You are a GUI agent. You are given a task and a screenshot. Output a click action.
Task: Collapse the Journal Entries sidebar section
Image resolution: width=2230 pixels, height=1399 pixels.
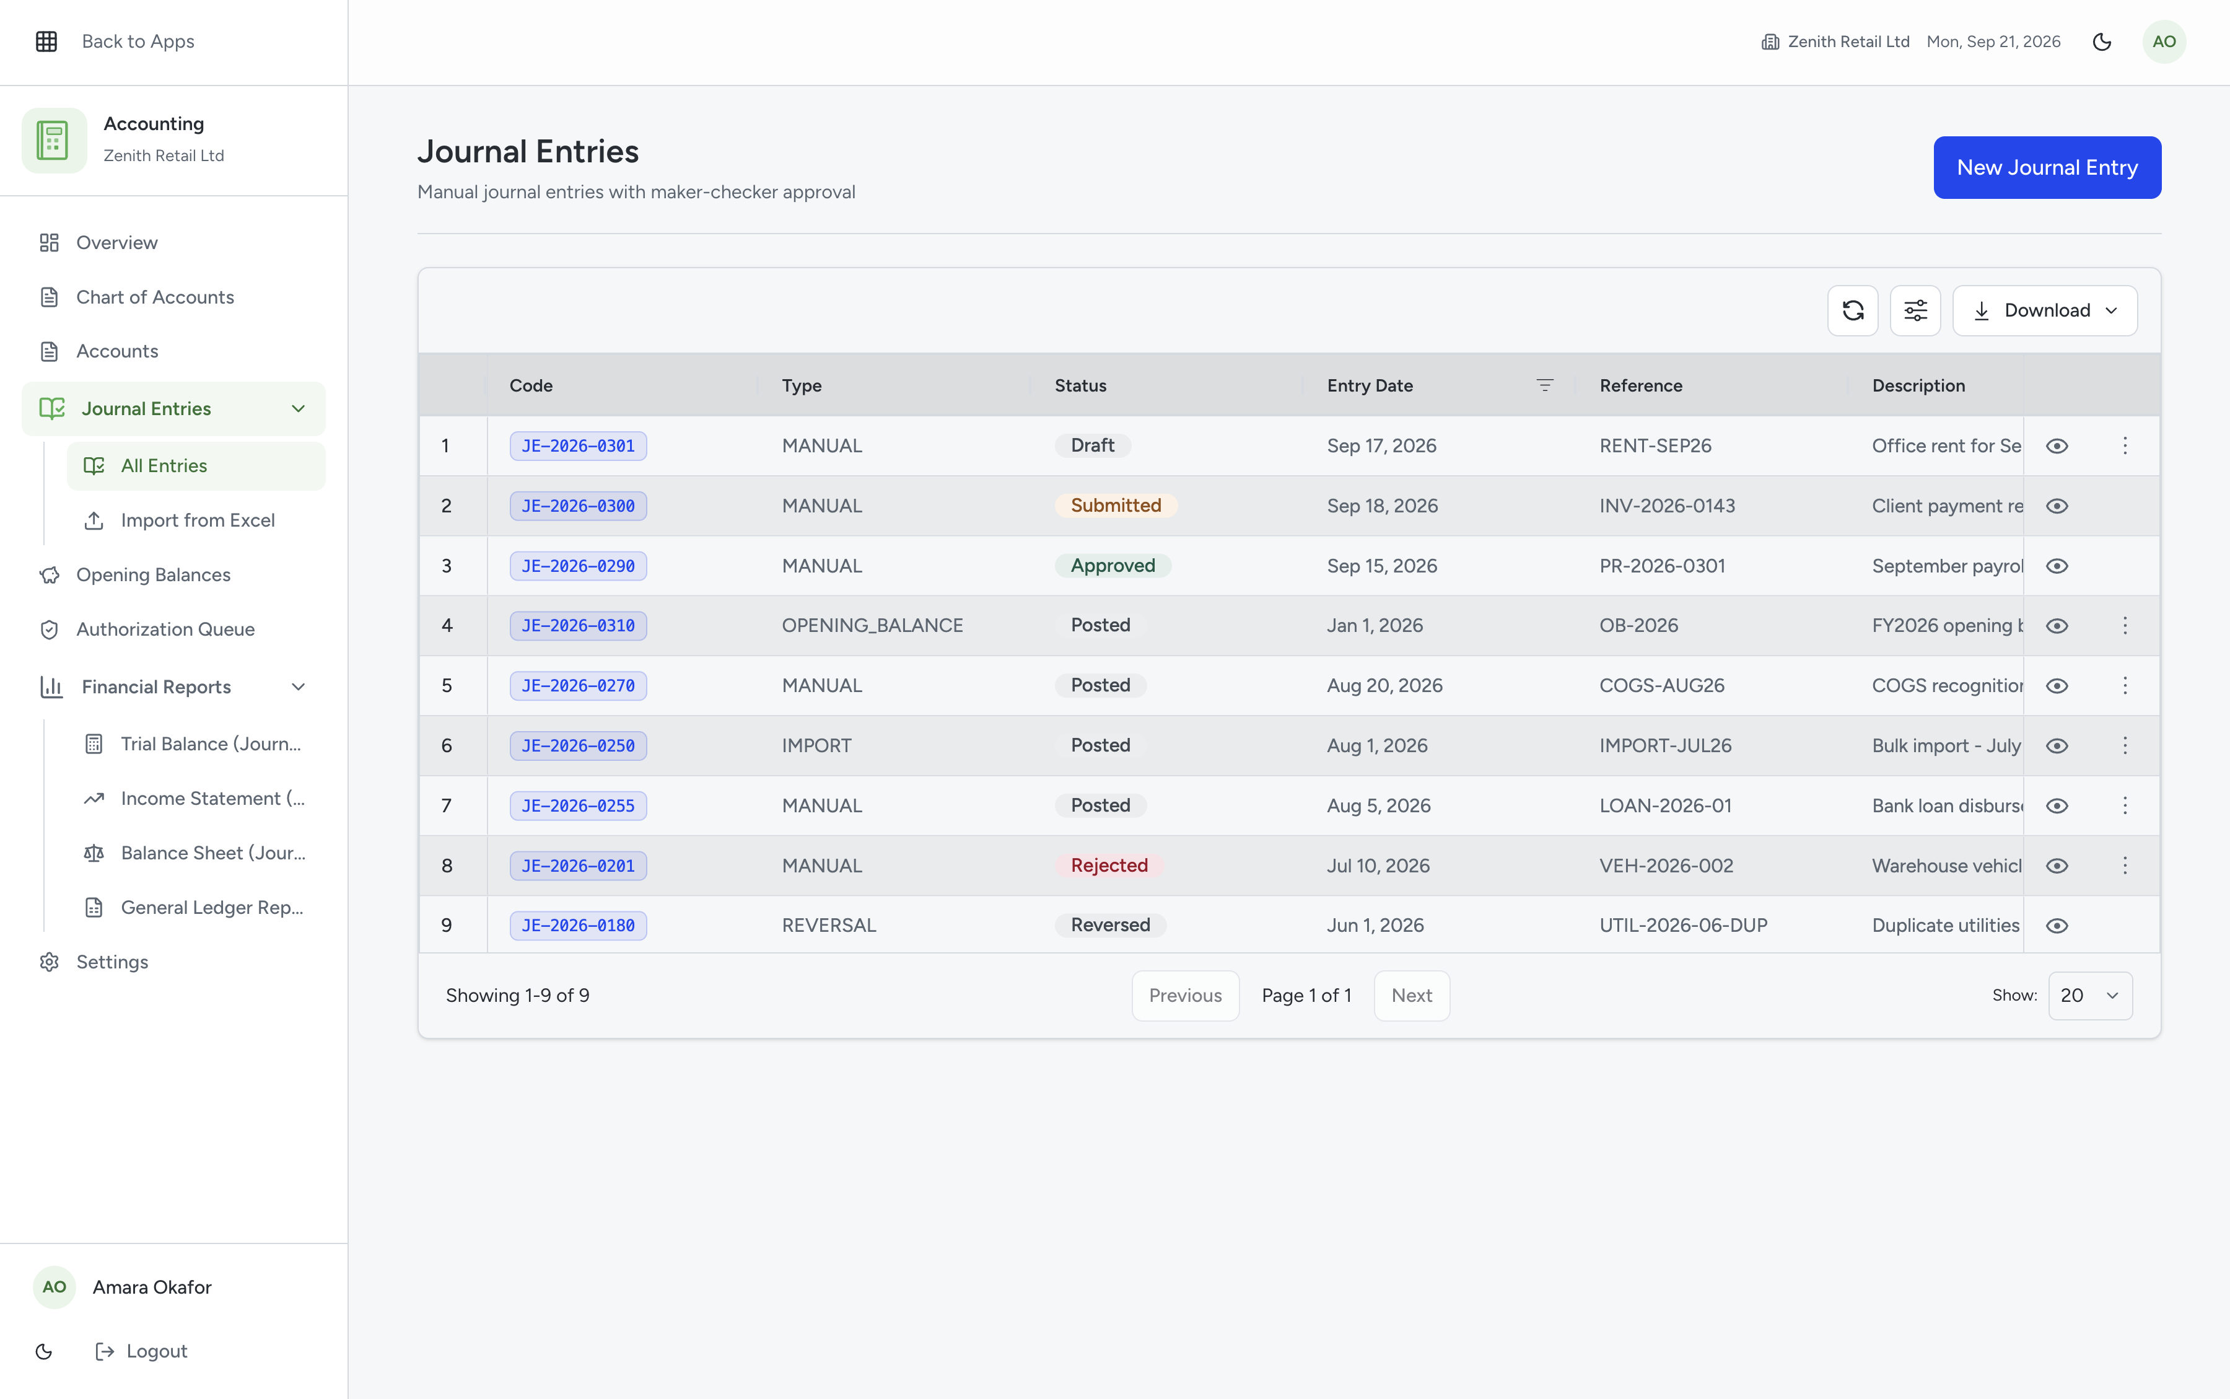(x=174, y=409)
